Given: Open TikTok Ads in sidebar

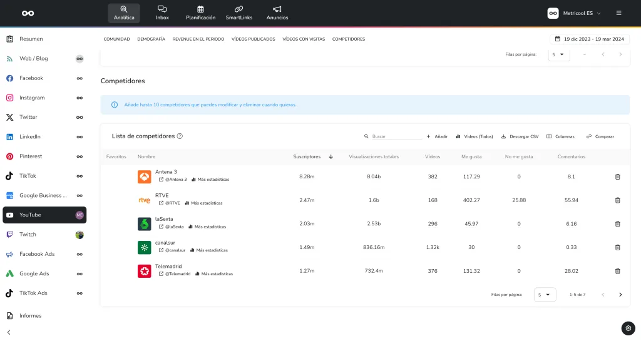Looking at the screenshot, I should pos(44,293).
